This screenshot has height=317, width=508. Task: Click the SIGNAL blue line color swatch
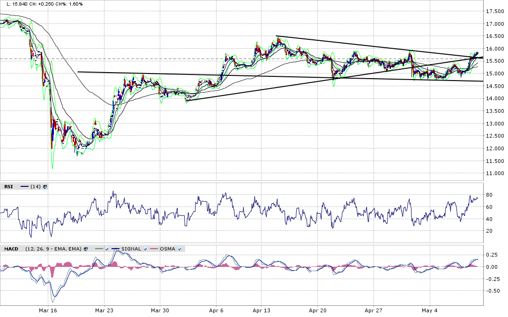point(115,249)
